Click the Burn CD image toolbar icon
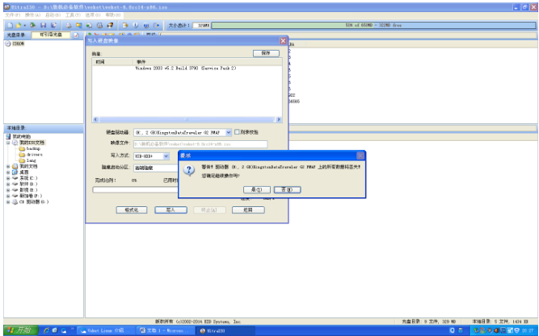 [x=110, y=25]
